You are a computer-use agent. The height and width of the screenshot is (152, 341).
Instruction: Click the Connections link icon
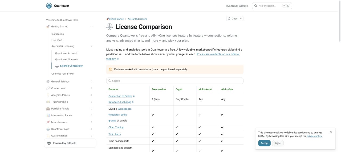[48, 88]
